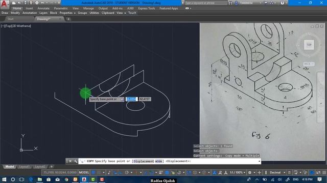Choose the mOde option in command line

tap(158, 161)
